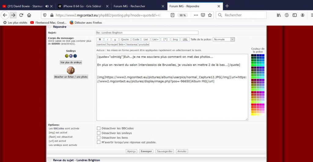Cancel post with Annuler button
This screenshot has height=162, width=313.
click(182, 151)
